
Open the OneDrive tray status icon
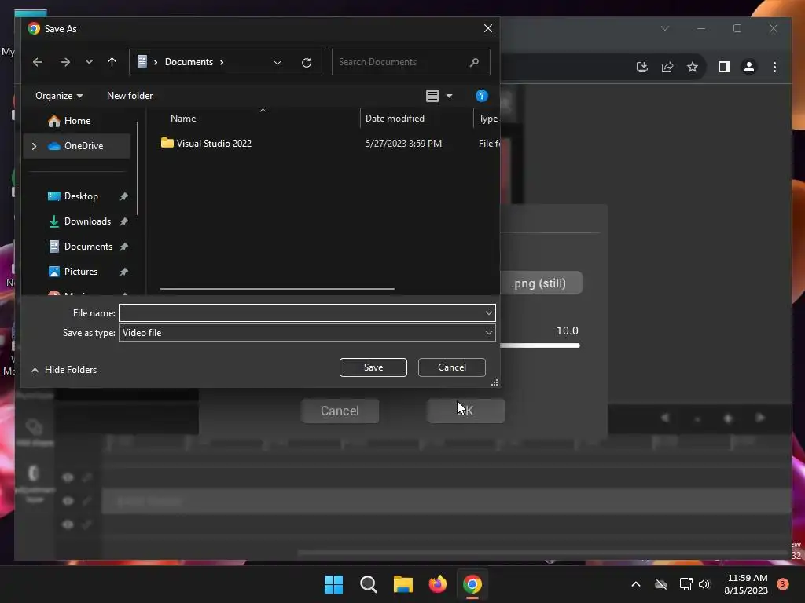[x=660, y=584]
